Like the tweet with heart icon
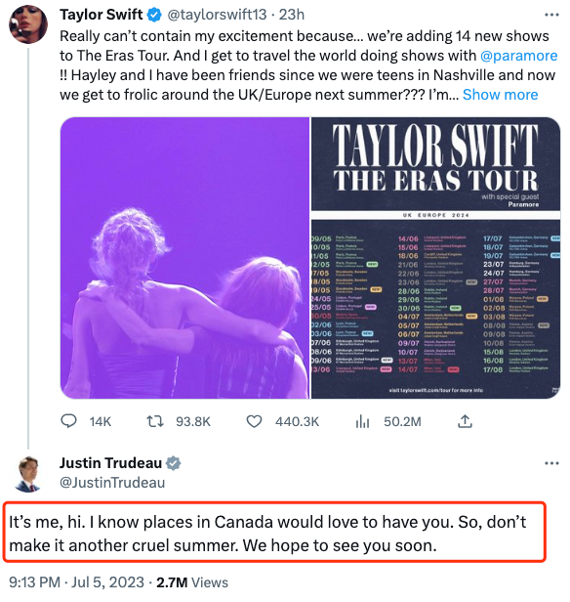 tap(254, 421)
